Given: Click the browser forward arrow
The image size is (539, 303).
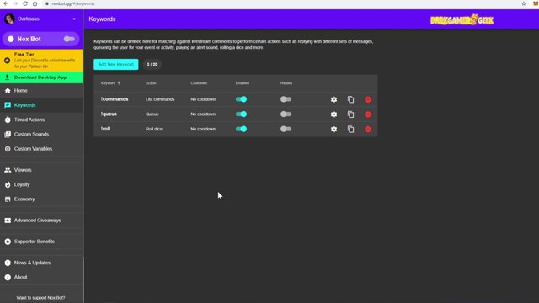Looking at the screenshot, I should click(15, 3).
